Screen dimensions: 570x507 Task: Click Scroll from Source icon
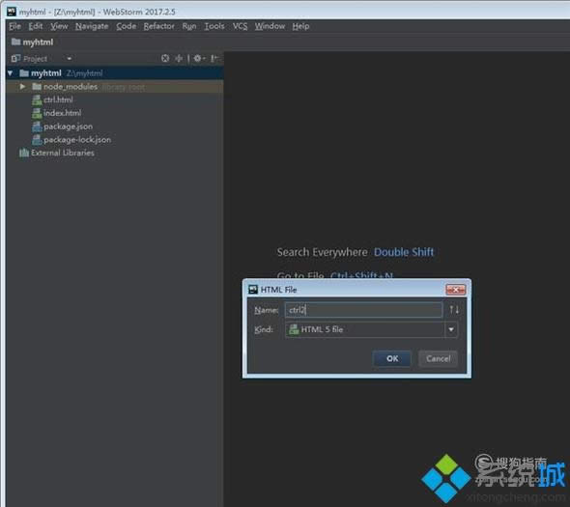(165, 58)
